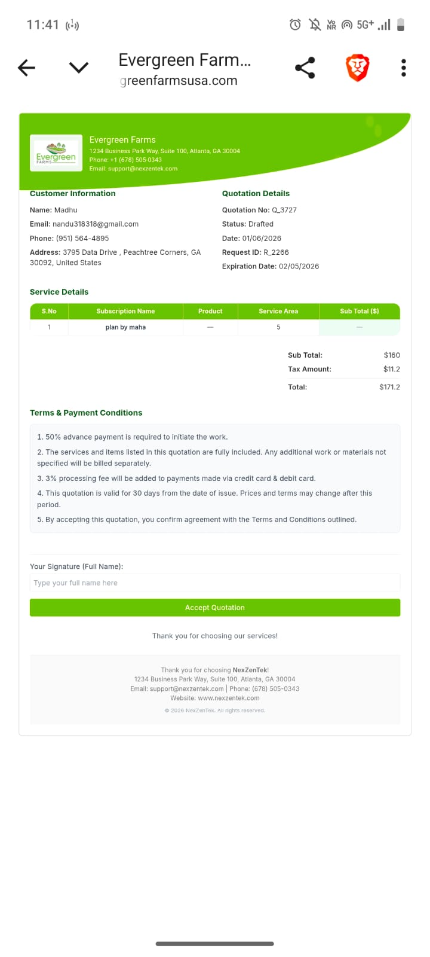Click the Sub Total ($) column header
Screen dimensions: 430x957
[x=360, y=311]
